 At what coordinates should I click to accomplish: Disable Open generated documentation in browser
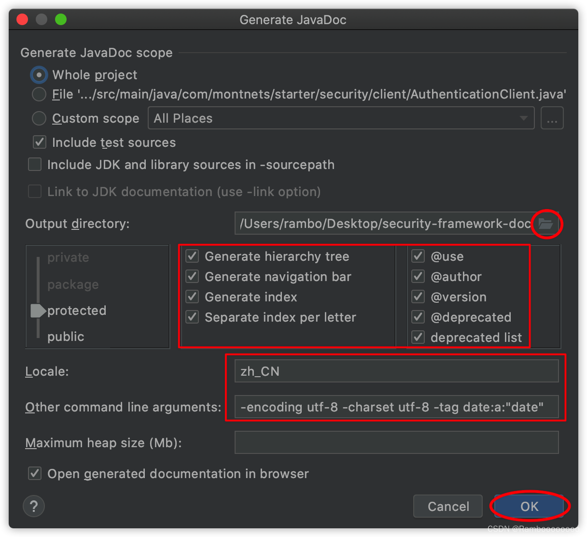[35, 473]
